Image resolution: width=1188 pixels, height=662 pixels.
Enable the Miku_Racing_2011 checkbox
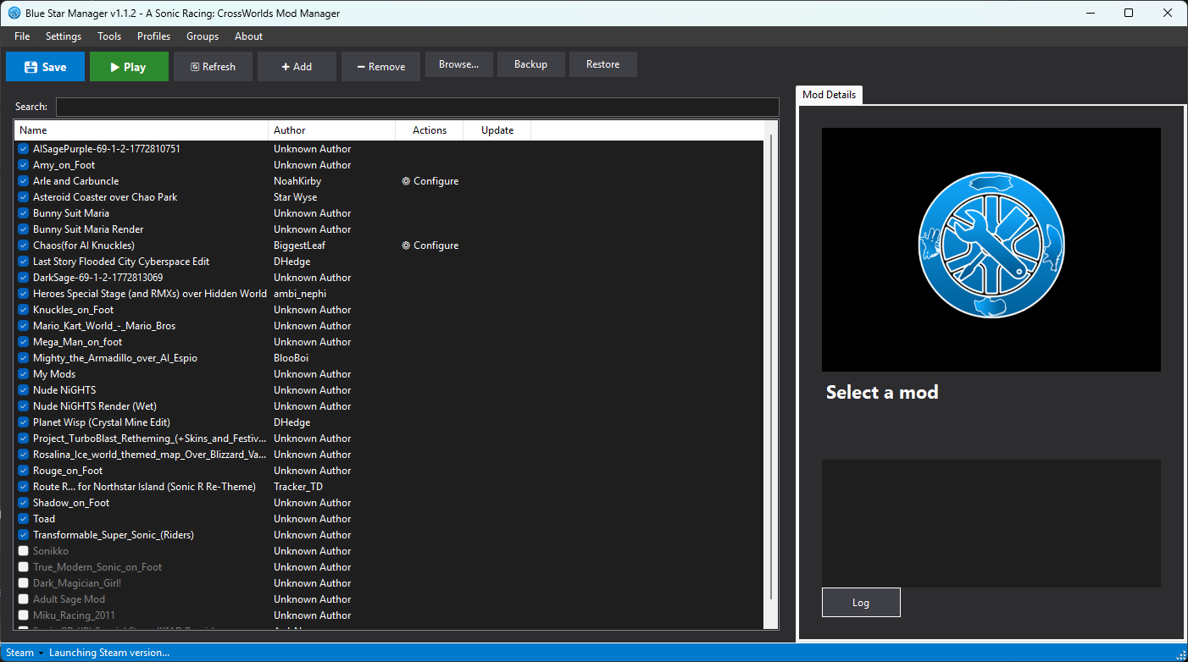(24, 615)
